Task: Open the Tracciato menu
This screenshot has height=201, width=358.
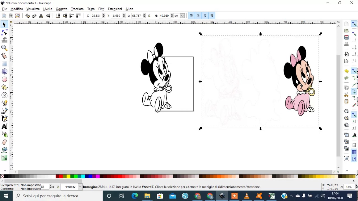Action: pos(77,9)
